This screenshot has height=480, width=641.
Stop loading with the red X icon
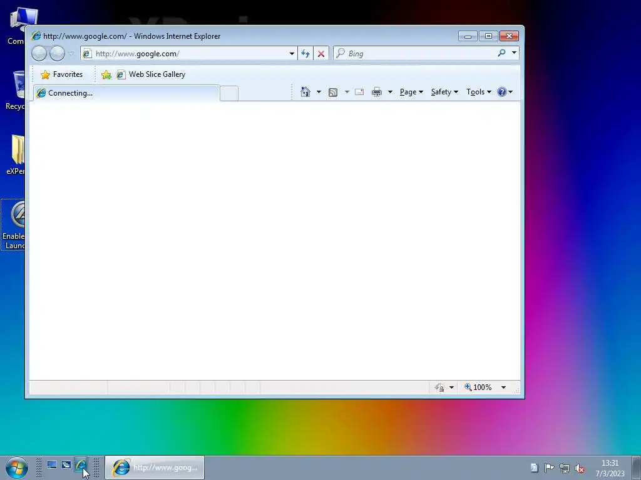pyautogui.click(x=321, y=54)
